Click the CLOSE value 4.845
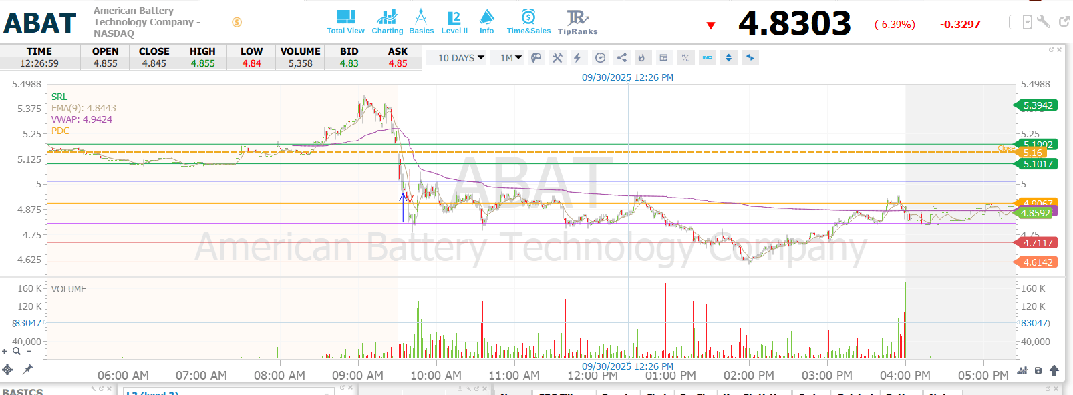Image resolution: width=1073 pixels, height=395 pixels. point(154,63)
